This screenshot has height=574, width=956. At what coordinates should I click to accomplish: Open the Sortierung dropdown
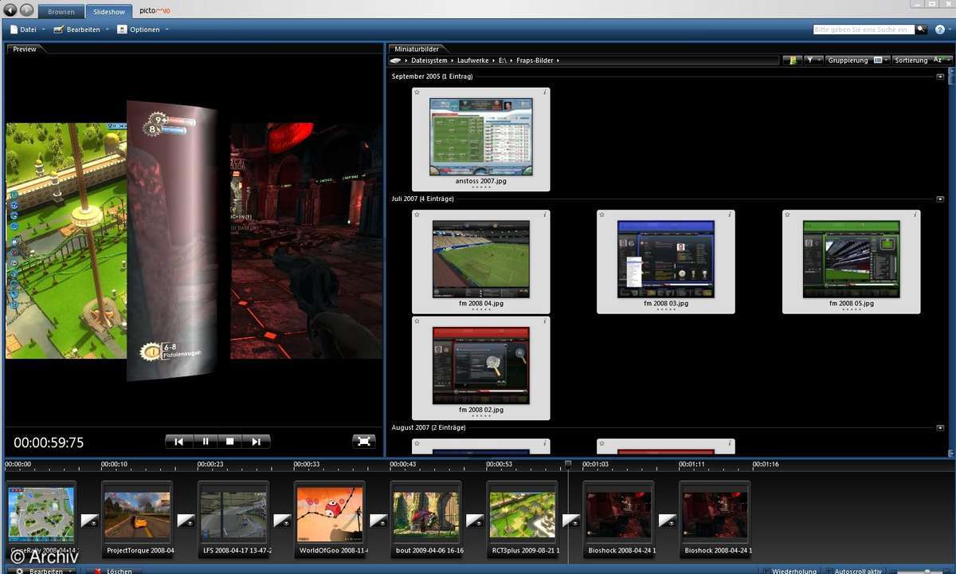(x=922, y=61)
